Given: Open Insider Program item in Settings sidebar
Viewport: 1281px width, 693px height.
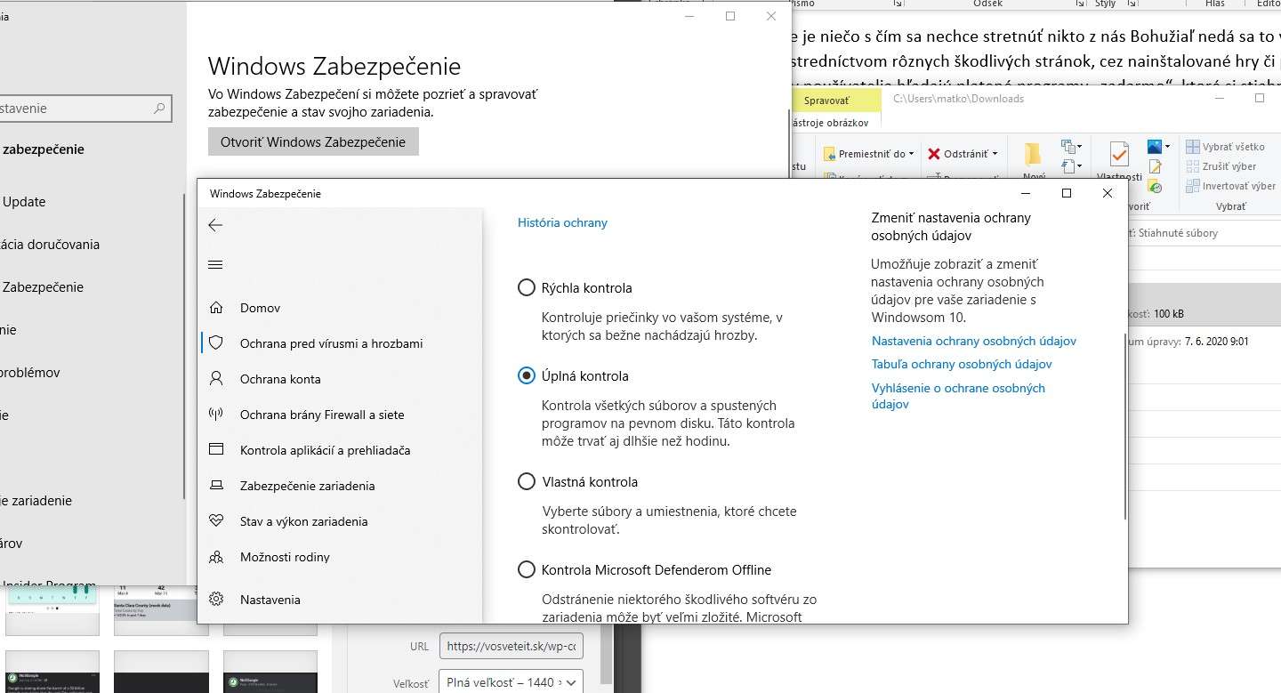Looking at the screenshot, I should 49,585.
